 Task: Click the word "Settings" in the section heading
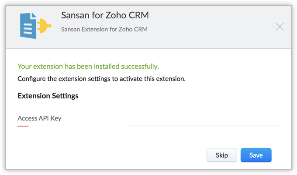point(66,96)
